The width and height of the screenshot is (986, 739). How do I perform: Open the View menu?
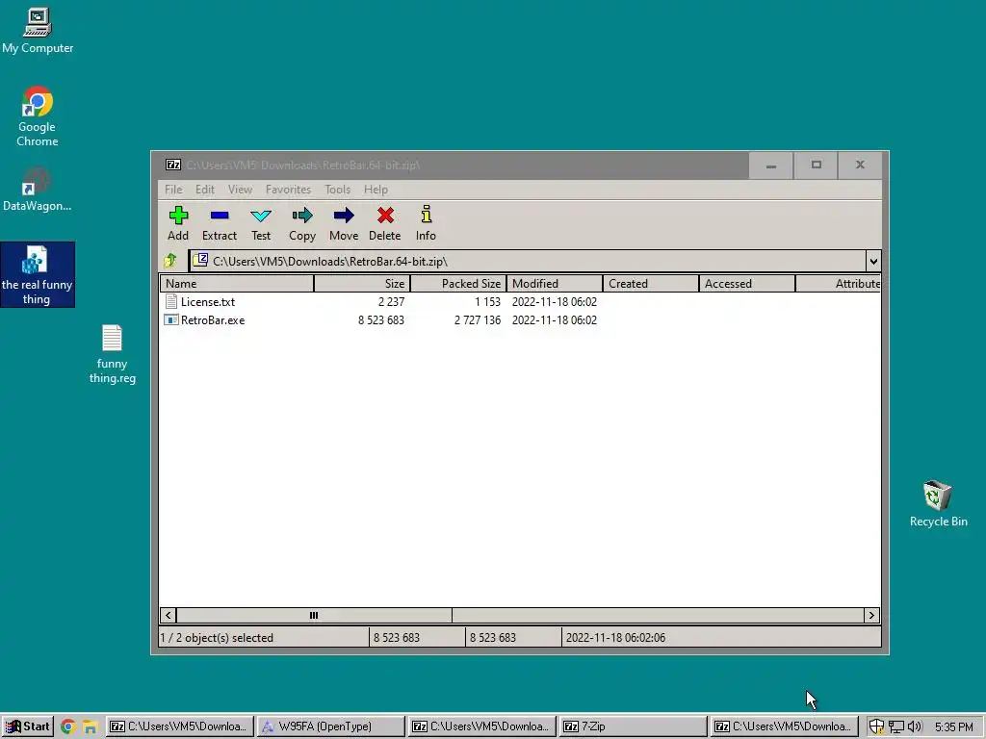tap(240, 190)
